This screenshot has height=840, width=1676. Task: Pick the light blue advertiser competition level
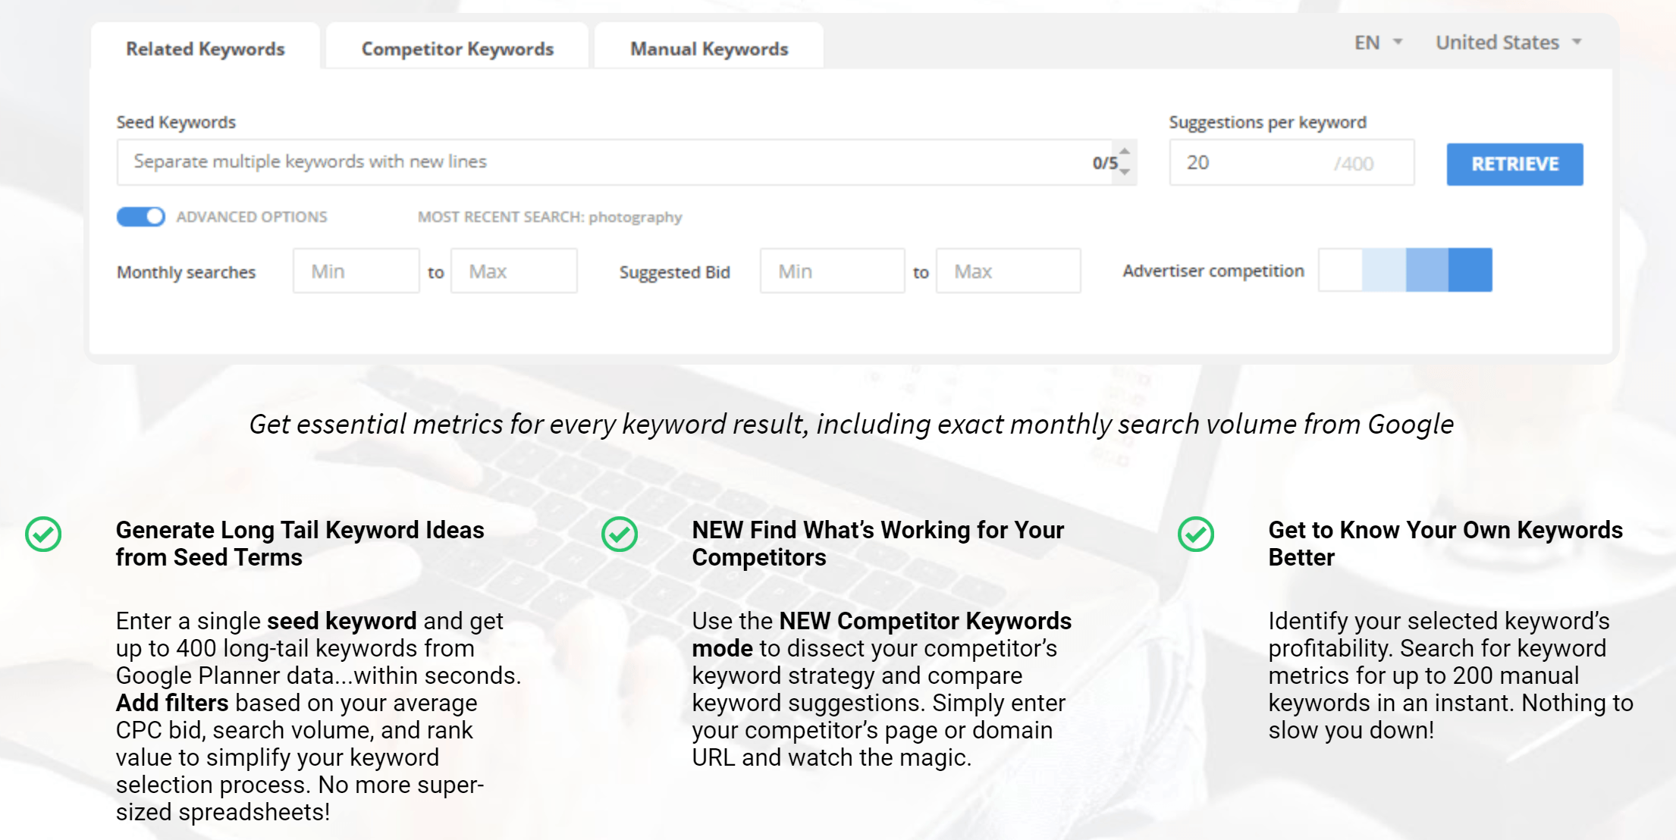1384,270
